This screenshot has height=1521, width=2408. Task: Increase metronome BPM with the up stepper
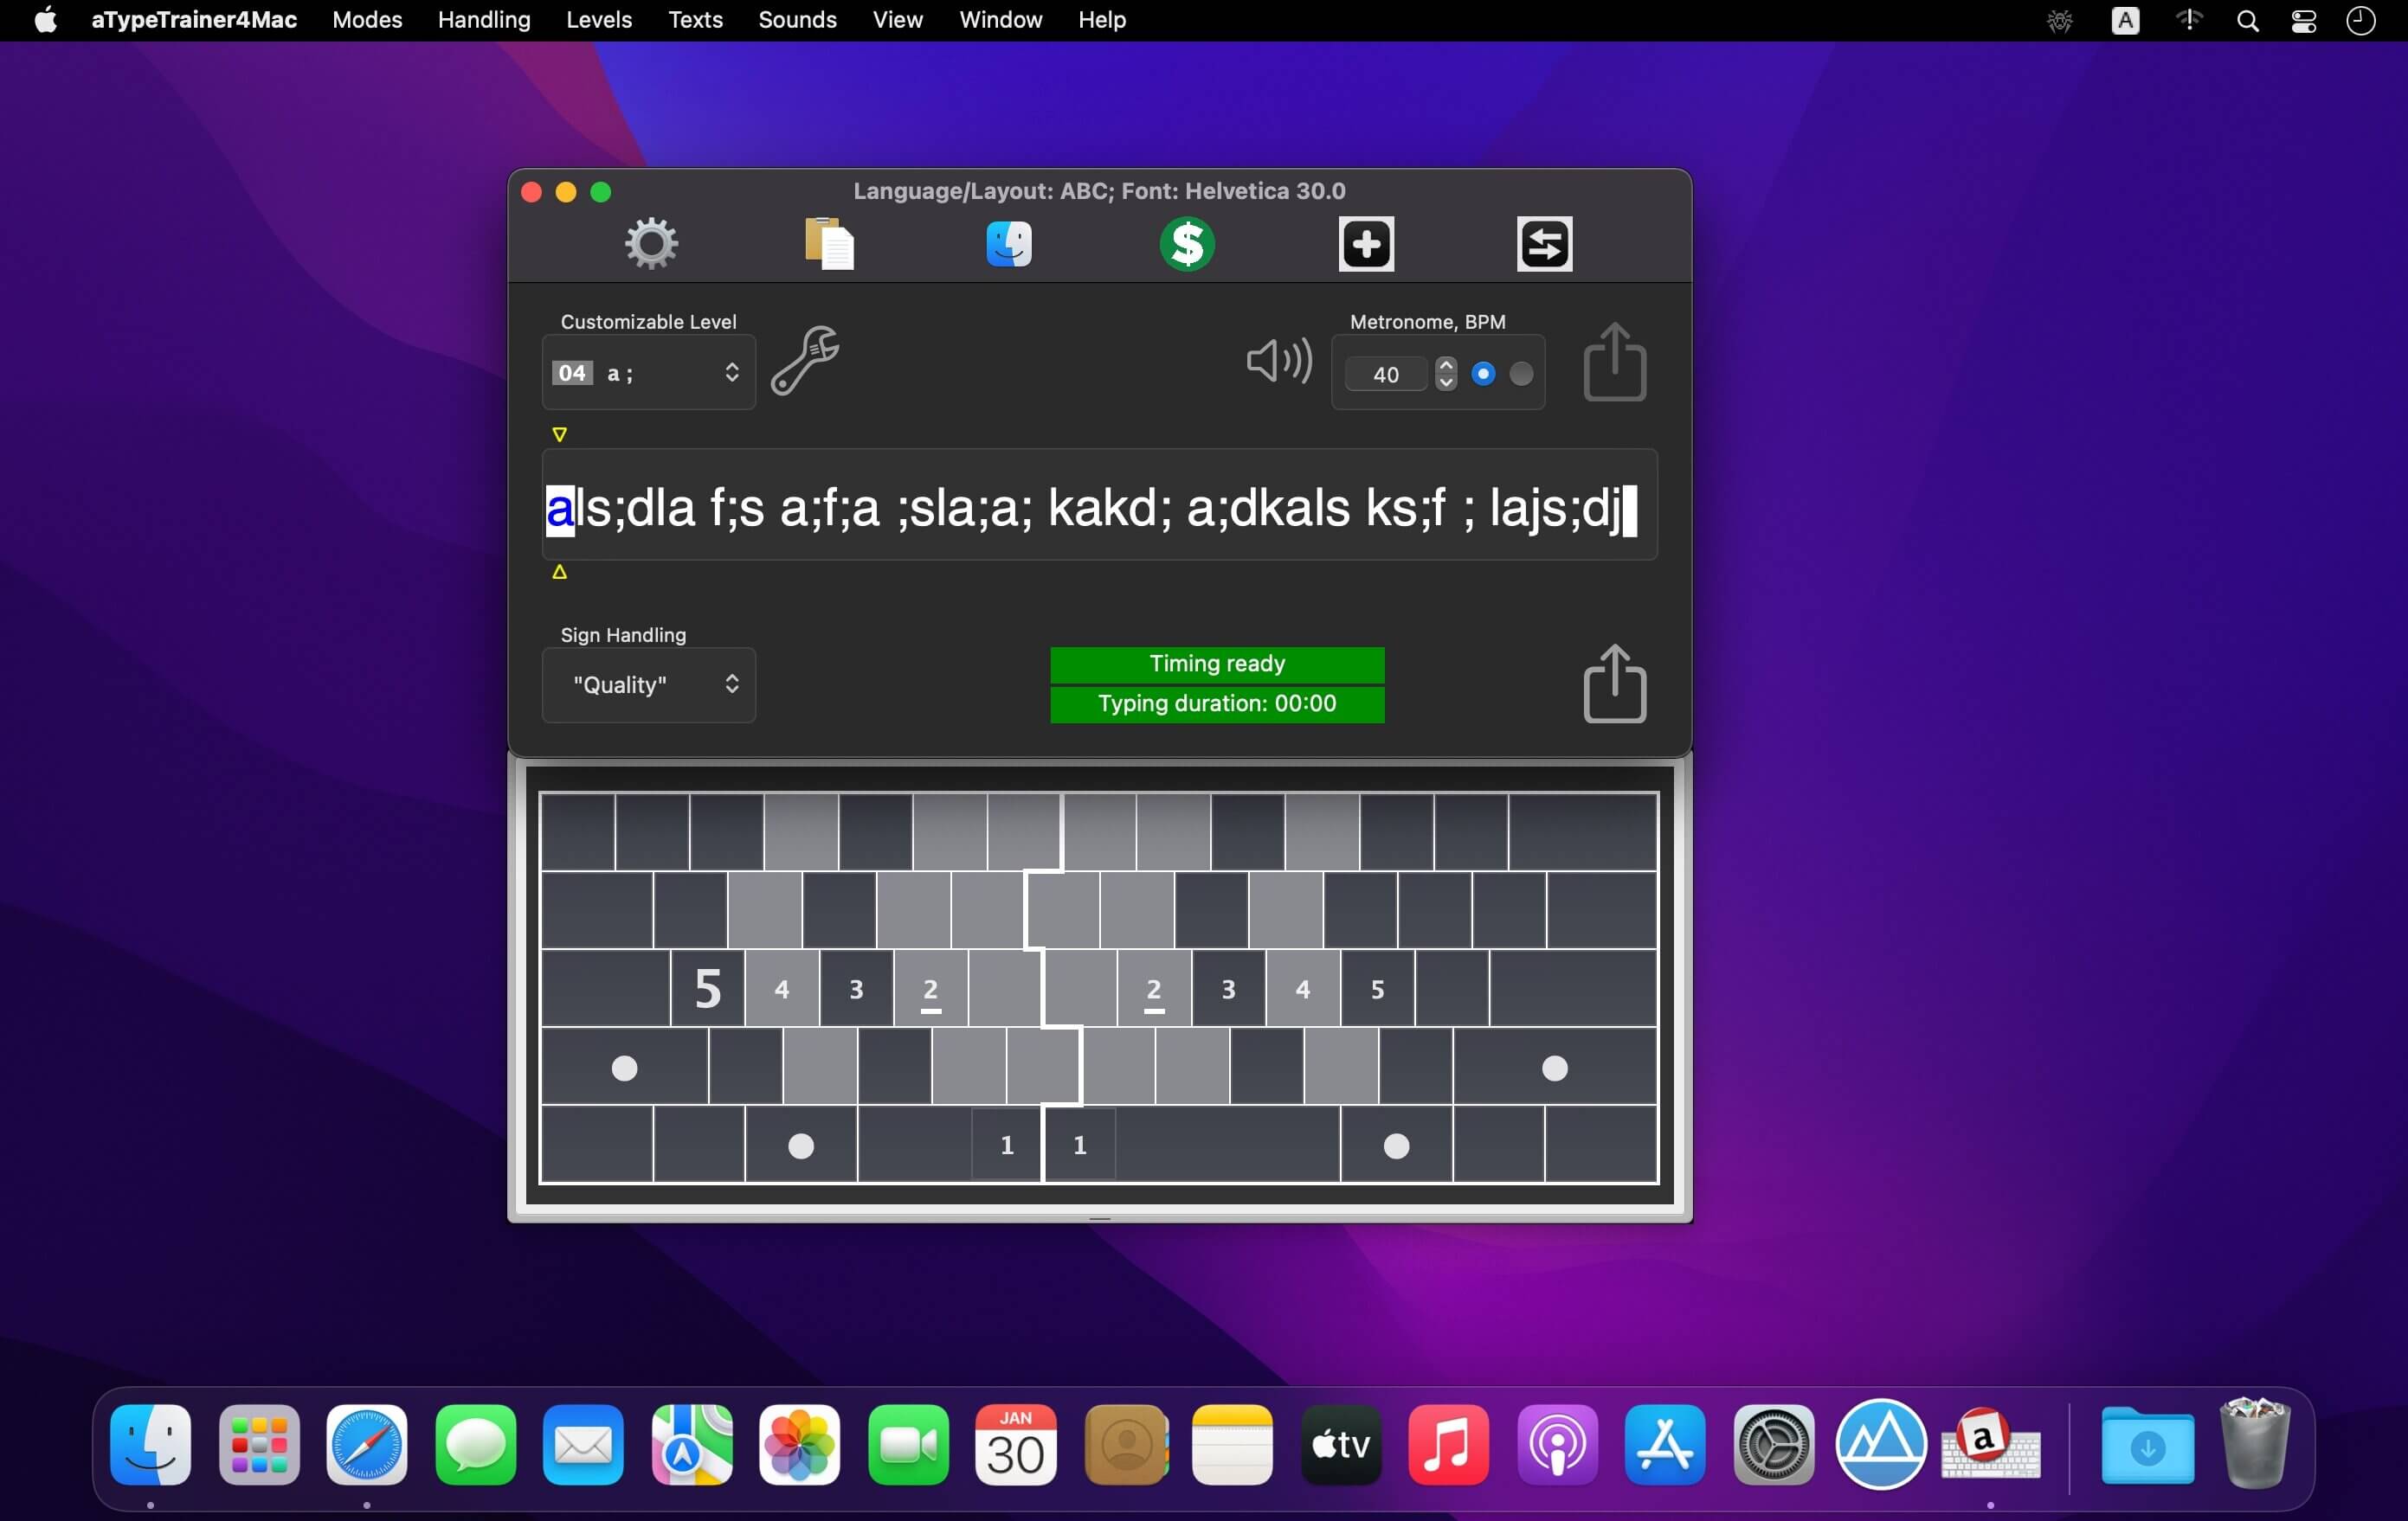click(x=1446, y=365)
